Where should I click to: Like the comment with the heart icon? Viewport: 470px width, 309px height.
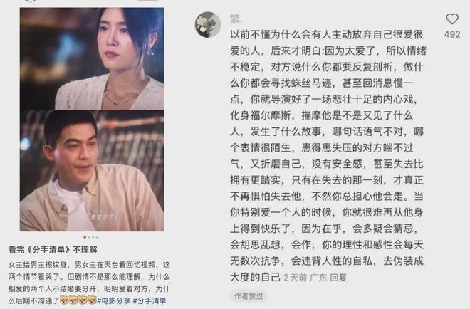pyautogui.click(x=452, y=19)
